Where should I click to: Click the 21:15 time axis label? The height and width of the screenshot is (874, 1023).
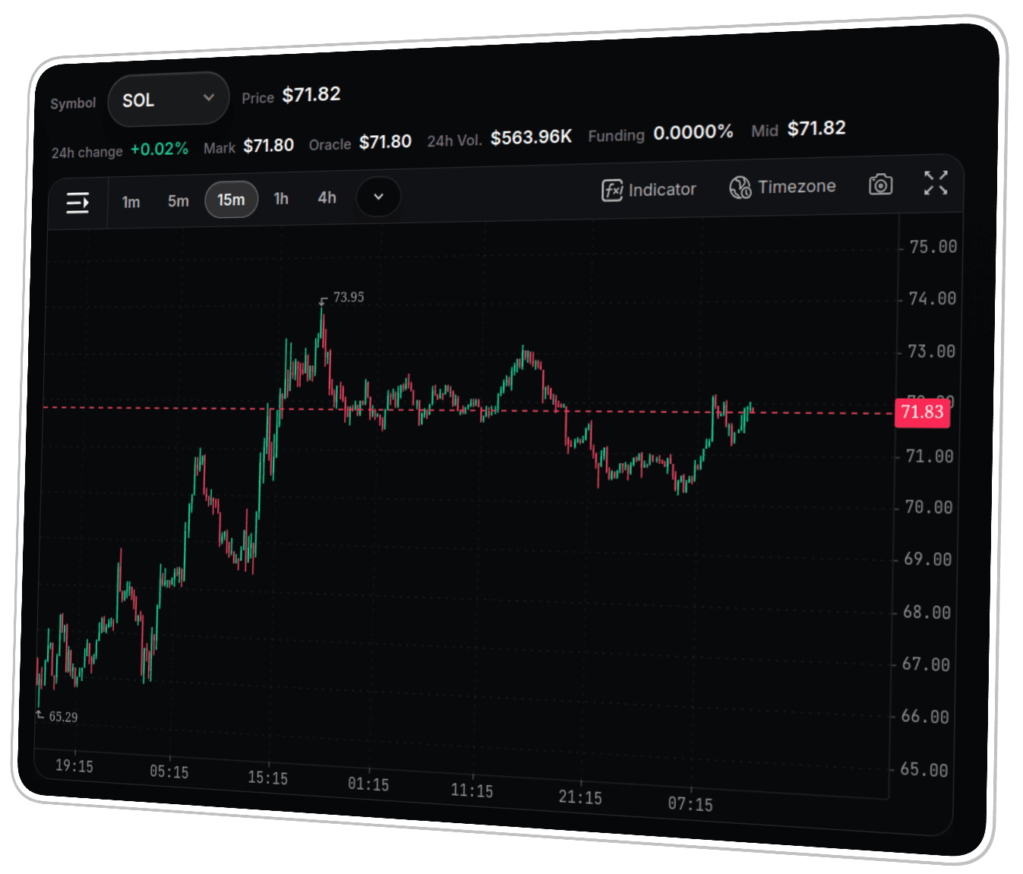point(580,797)
